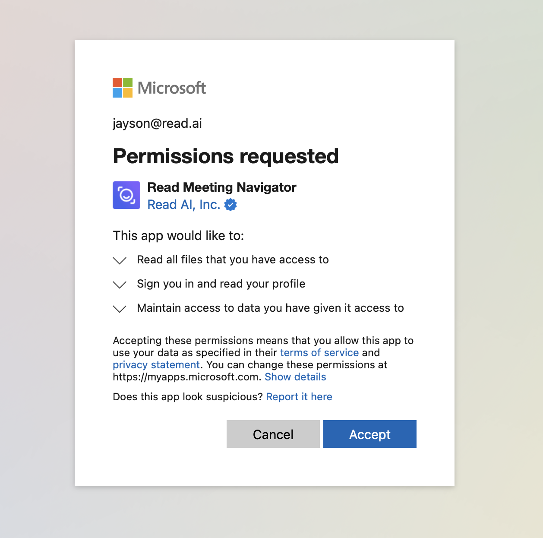Click the jayson@read.ai account text
Screen dimensions: 543x538
click(x=157, y=123)
